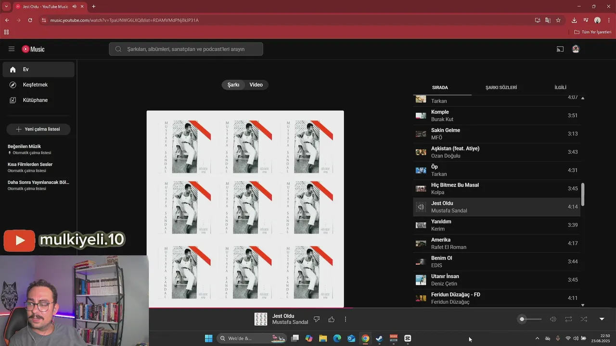Dislike the song Jest Oldu
616x346 pixels.
317,319
